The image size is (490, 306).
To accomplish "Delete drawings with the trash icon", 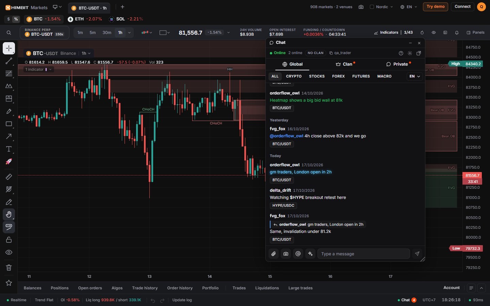I will (9, 268).
